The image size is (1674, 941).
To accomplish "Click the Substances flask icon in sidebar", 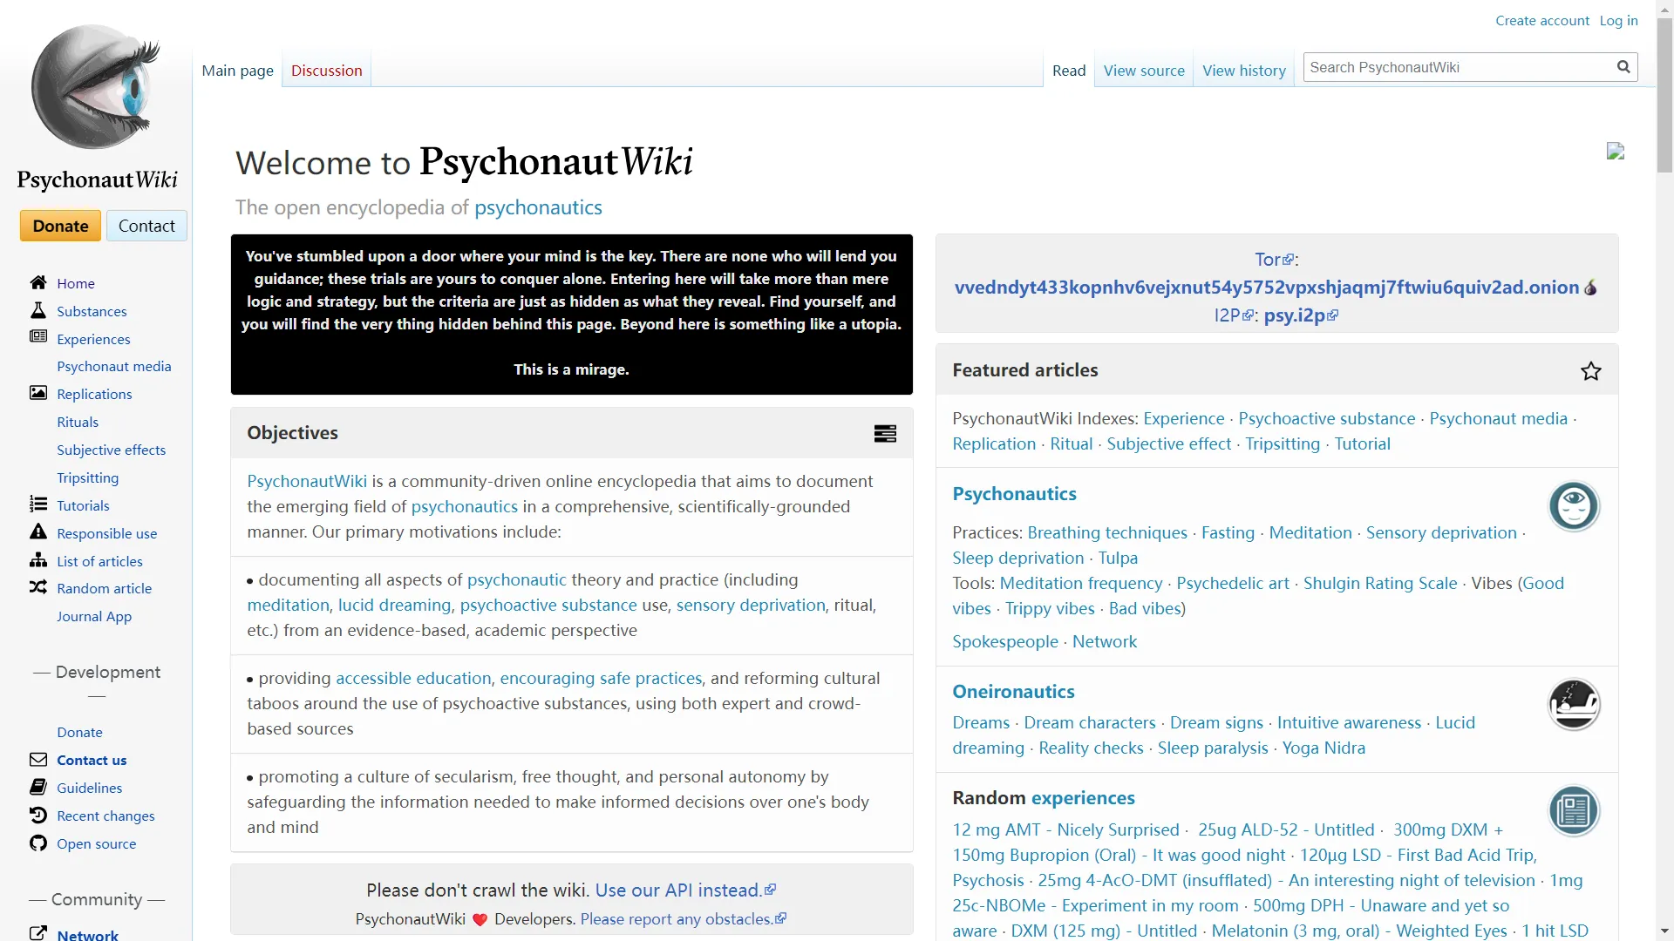I will coord(38,310).
